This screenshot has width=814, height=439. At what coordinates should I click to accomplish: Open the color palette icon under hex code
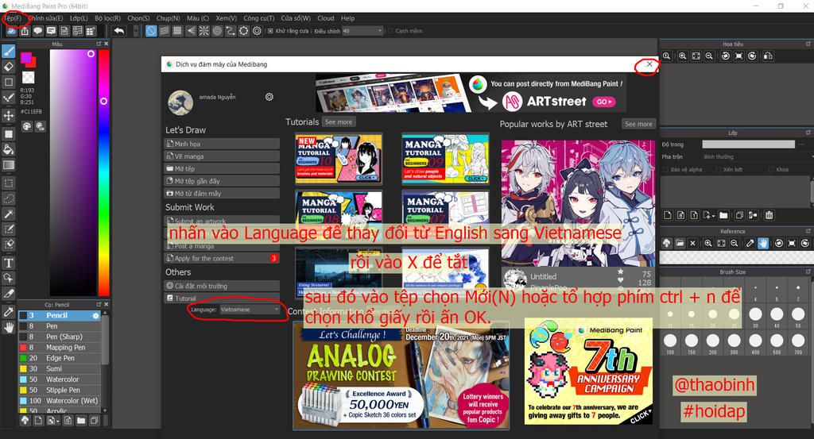coord(26,126)
